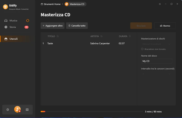This screenshot has width=182, height=118.
Task: Sort by DURATA column icon
Action: point(130,36)
